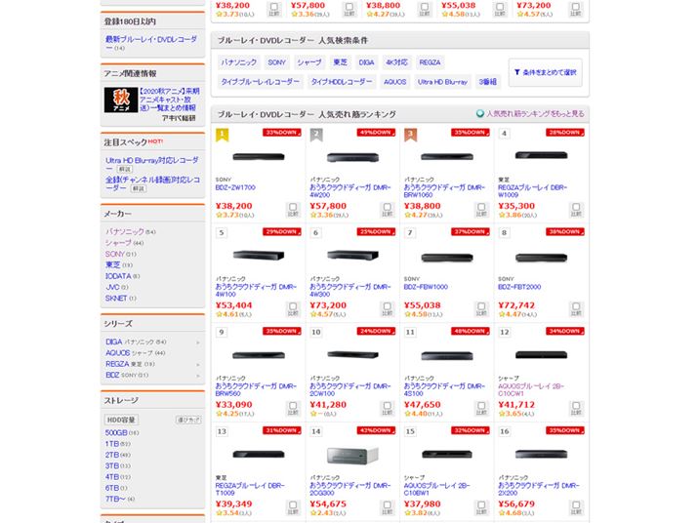The image size is (698, 523).
Task: Filter storage by 500GB
Action: (116, 432)
